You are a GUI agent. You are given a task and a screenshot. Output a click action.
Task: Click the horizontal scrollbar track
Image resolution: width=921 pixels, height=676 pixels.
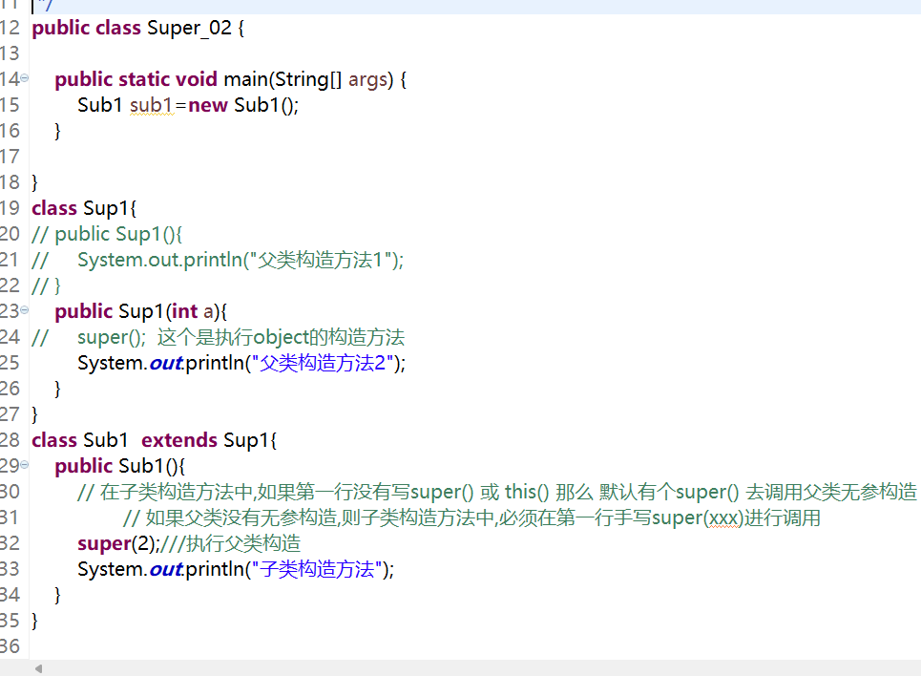tap(477, 668)
